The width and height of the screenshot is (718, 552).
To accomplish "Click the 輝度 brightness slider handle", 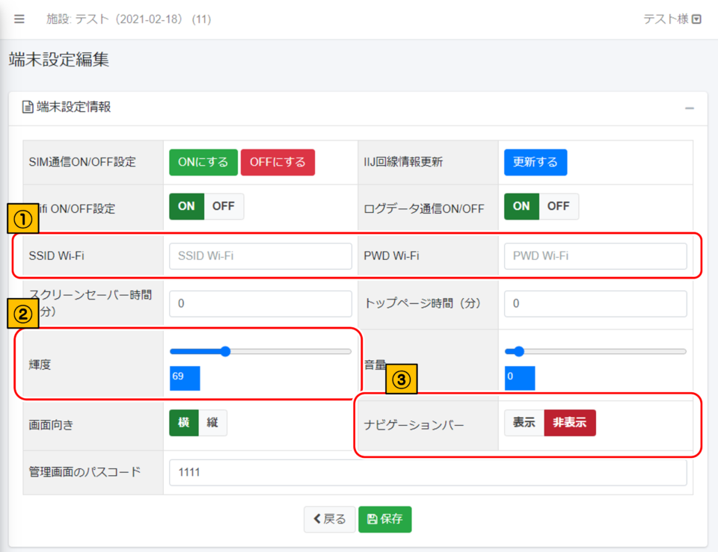I will (225, 351).
